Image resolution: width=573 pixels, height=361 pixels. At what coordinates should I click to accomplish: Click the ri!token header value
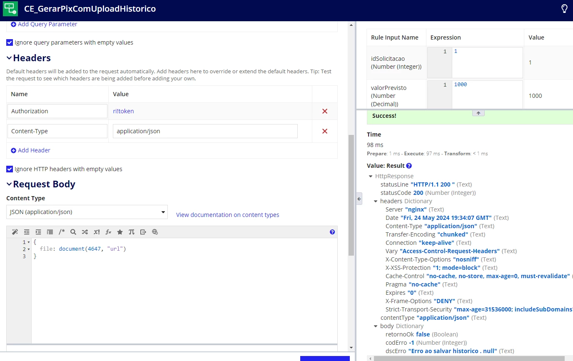tap(123, 111)
